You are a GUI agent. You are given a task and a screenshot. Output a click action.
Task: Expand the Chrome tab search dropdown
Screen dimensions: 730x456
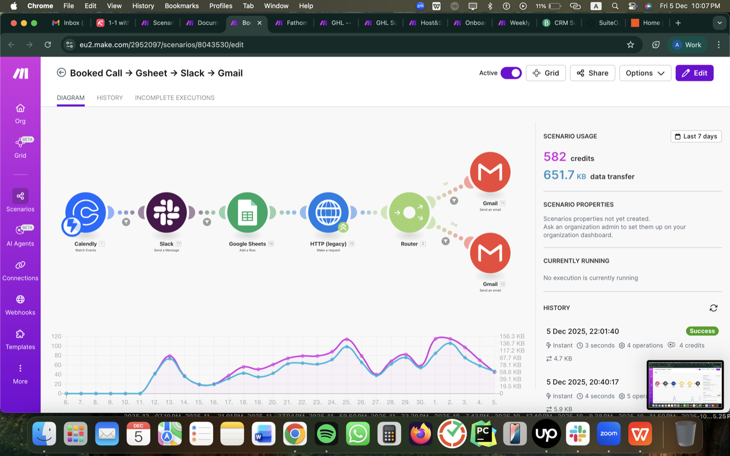[x=719, y=23]
